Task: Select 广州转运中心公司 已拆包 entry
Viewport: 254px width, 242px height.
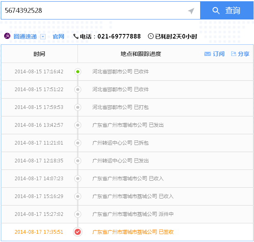Action: pos(121,143)
